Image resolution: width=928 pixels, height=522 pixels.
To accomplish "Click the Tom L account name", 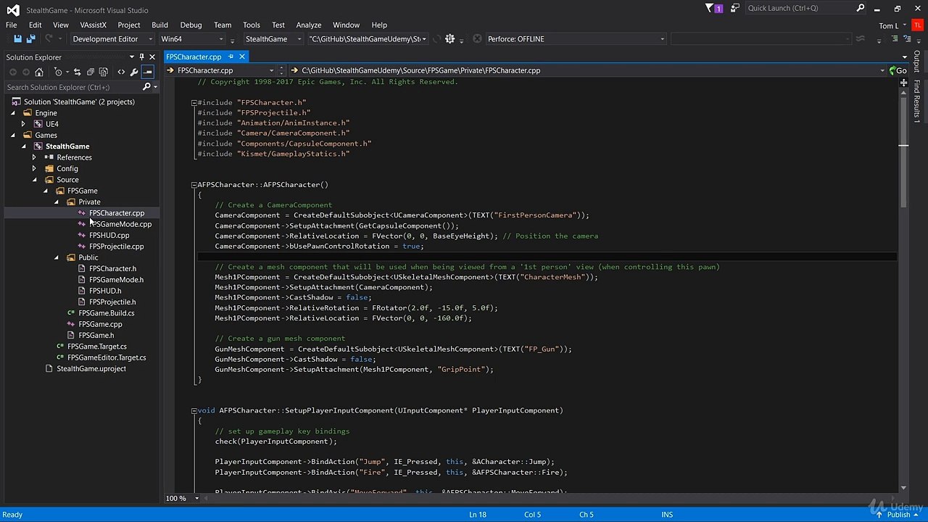I will [889, 25].
